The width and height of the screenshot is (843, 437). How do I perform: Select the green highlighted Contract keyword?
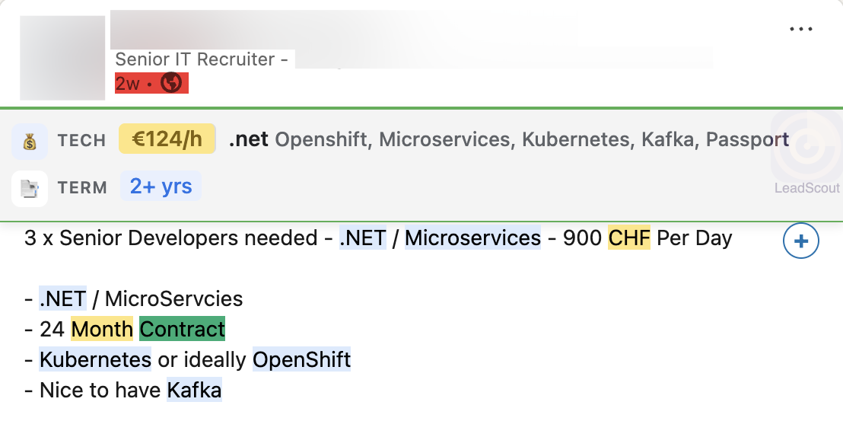(x=183, y=329)
